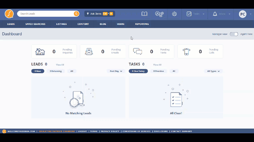
Task: Open the CONTENT menu
Action: (83, 24)
